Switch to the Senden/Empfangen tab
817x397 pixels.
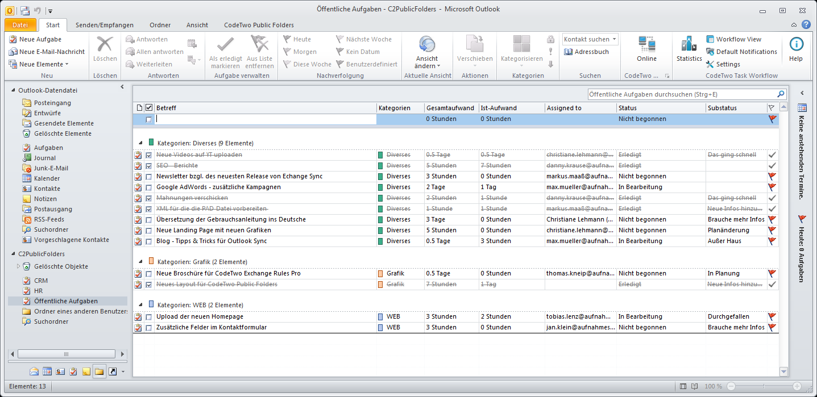pos(105,25)
